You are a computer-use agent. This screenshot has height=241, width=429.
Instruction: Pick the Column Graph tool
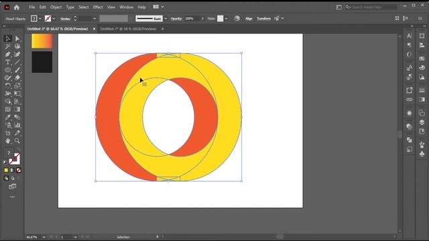(x=17, y=125)
